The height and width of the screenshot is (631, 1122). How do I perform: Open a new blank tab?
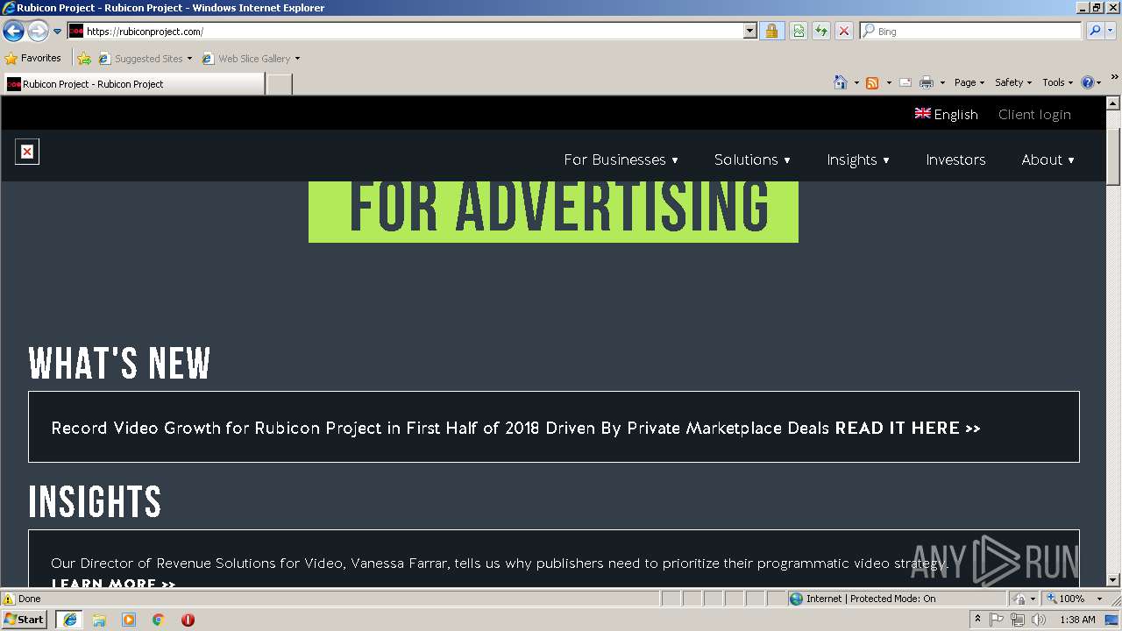click(x=279, y=84)
